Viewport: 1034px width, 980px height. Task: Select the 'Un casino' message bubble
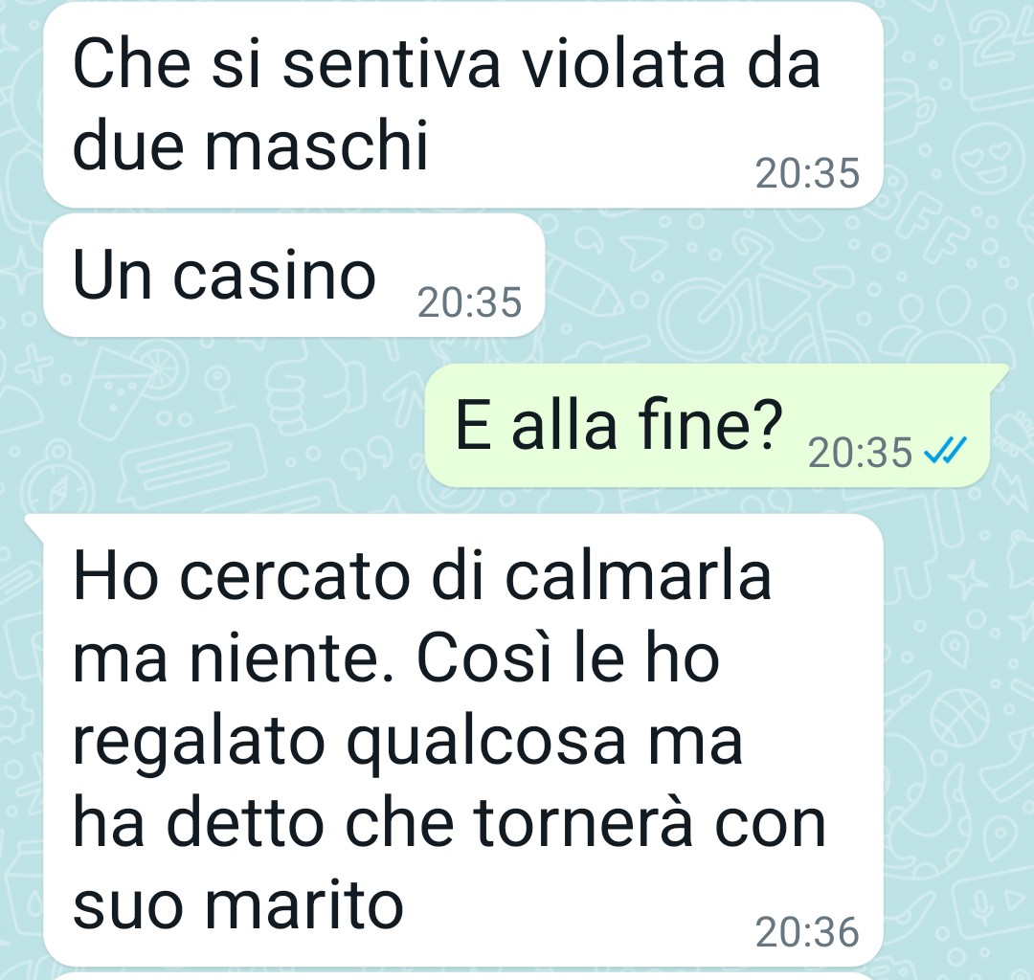click(x=294, y=275)
